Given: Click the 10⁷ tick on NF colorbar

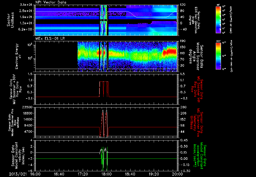Looking at the screenshot, I should [224, 28].
